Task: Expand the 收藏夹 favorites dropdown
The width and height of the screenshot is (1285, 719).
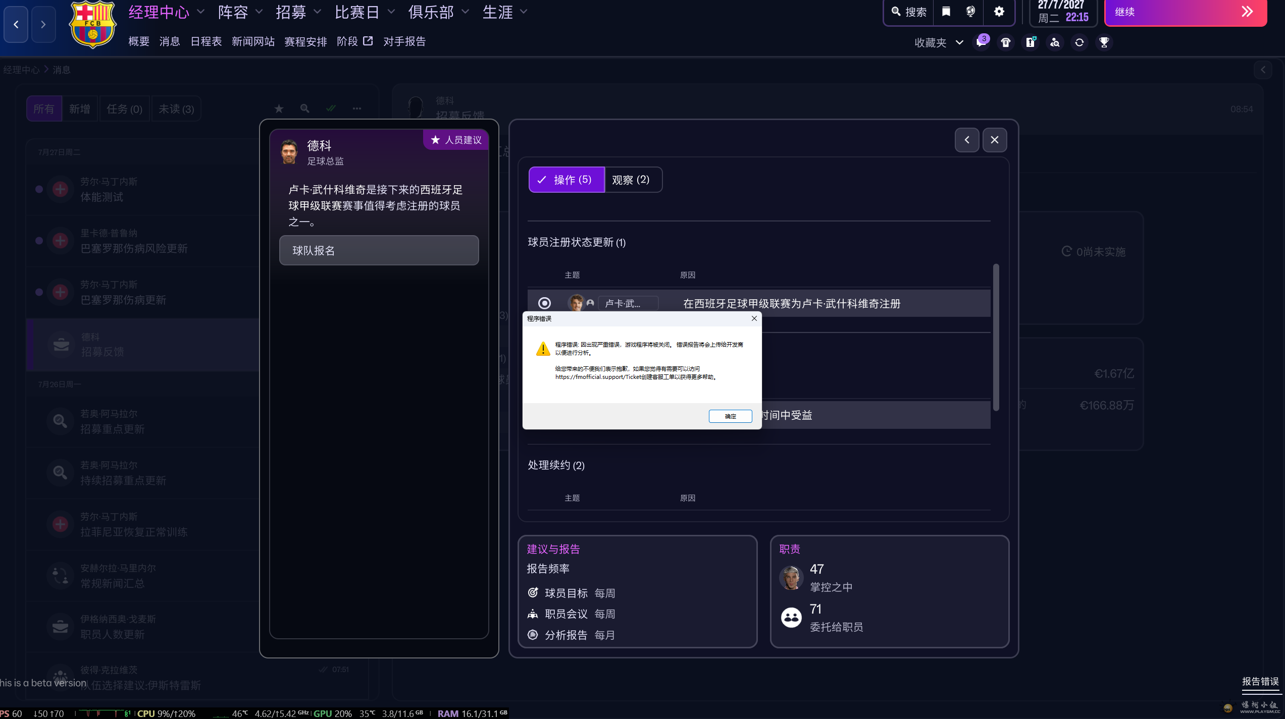Action: 938,42
